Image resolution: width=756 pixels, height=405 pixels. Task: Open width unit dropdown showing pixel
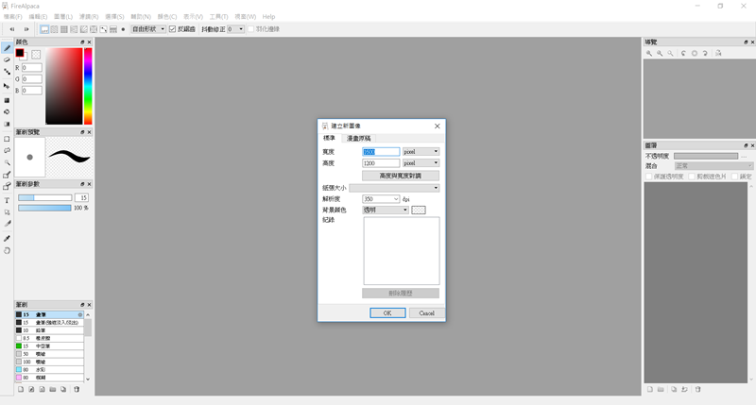click(421, 151)
